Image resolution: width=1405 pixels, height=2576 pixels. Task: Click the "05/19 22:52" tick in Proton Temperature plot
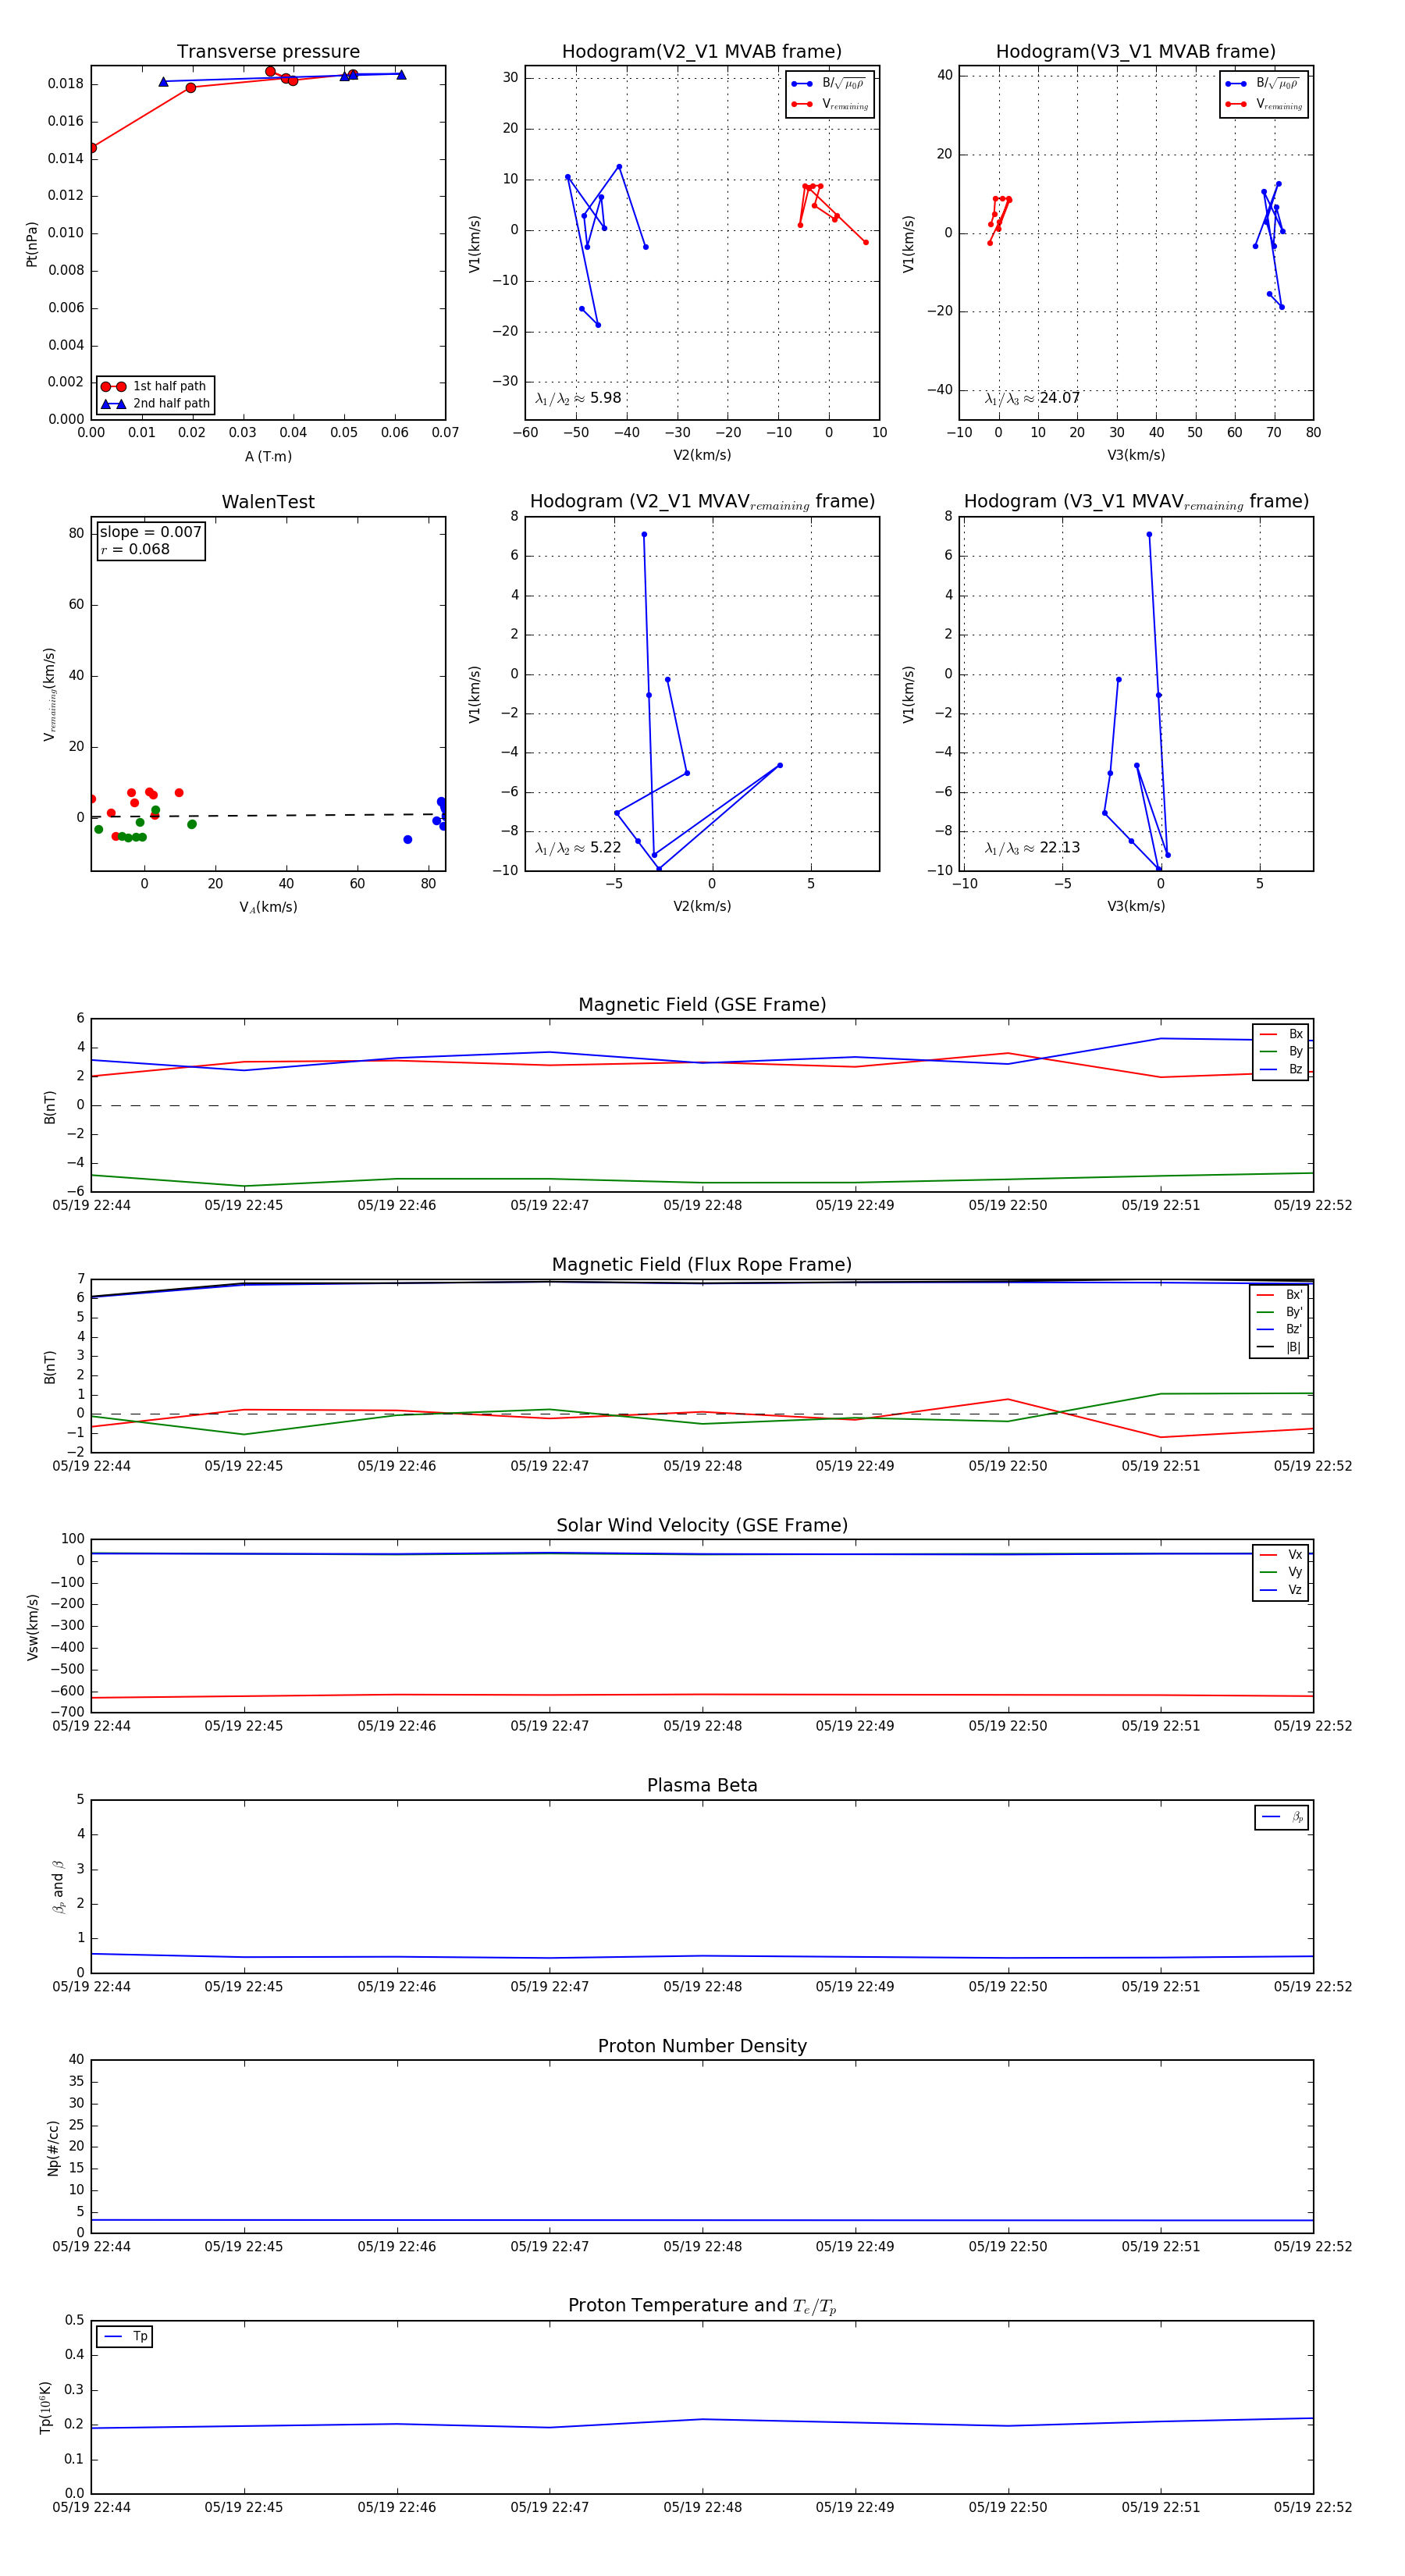coord(1312,2507)
